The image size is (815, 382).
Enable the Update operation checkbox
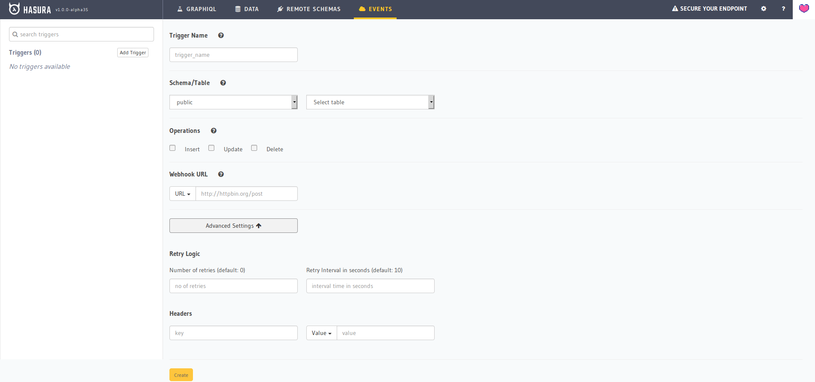pos(211,148)
